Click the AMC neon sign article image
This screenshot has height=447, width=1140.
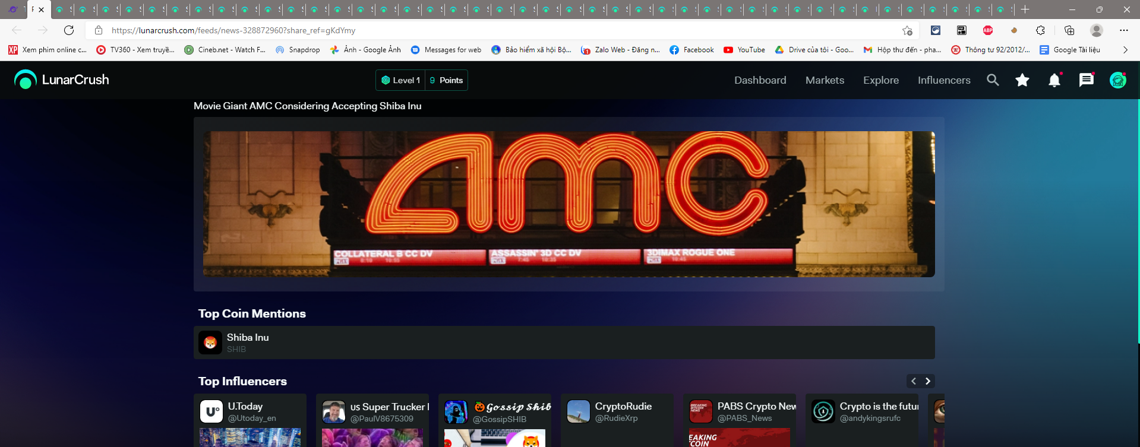pyautogui.click(x=569, y=204)
